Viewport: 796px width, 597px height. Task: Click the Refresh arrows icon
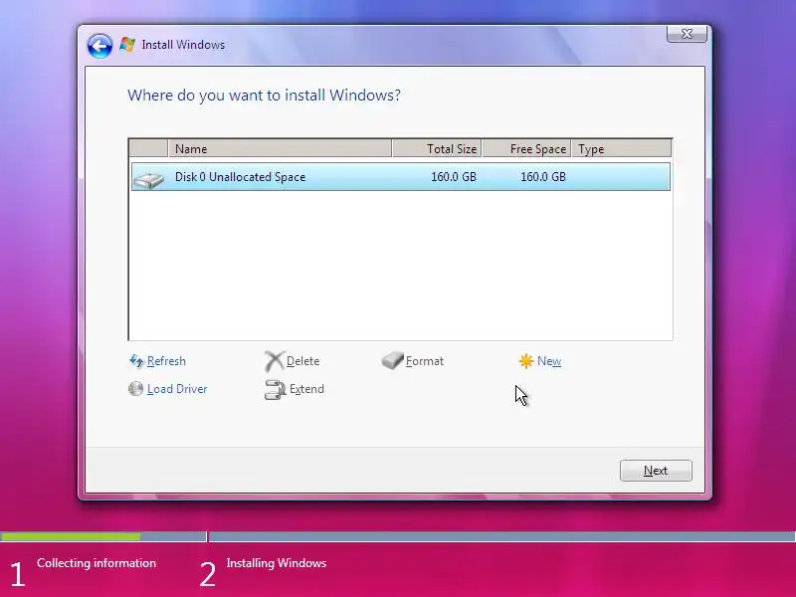(x=136, y=361)
